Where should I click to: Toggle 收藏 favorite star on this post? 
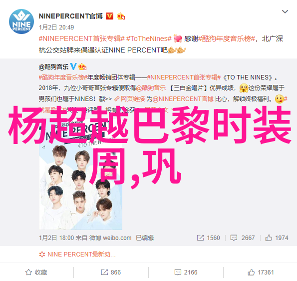tap(36, 272)
